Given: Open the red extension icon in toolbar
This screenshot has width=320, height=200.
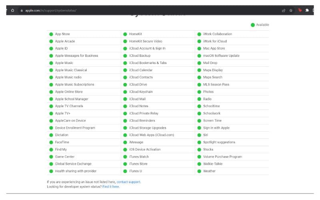Looking at the screenshot, I should click(x=300, y=10).
